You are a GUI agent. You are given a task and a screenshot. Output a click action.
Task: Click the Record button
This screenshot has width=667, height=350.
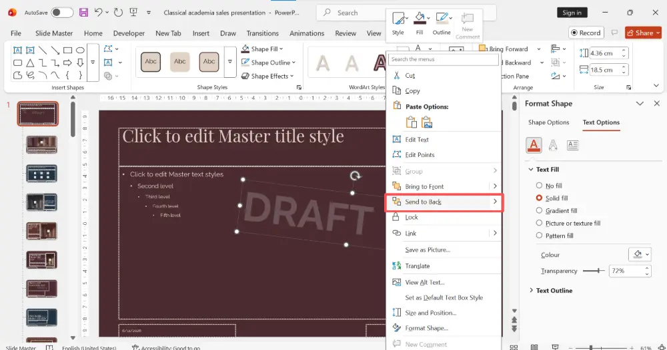(586, 33)
